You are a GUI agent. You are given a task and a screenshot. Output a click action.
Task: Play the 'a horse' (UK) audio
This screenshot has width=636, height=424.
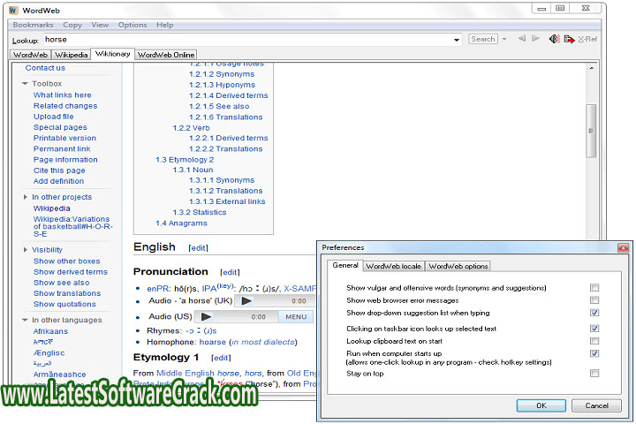(x=246, y=300)
